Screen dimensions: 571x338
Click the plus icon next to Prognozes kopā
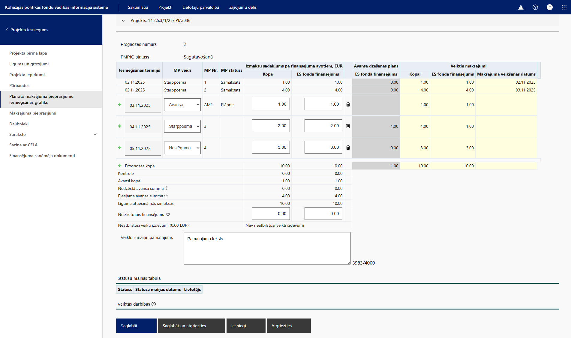click(x=120, y=166)
